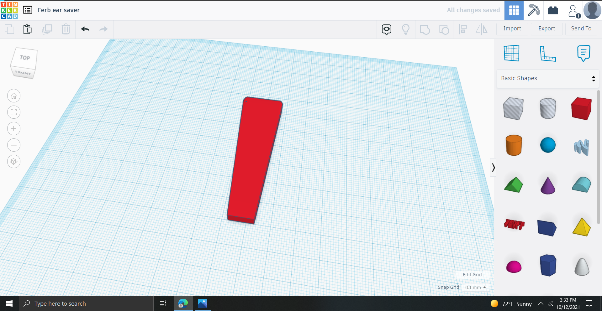Click the Delete trash icon

coord(66,29)
